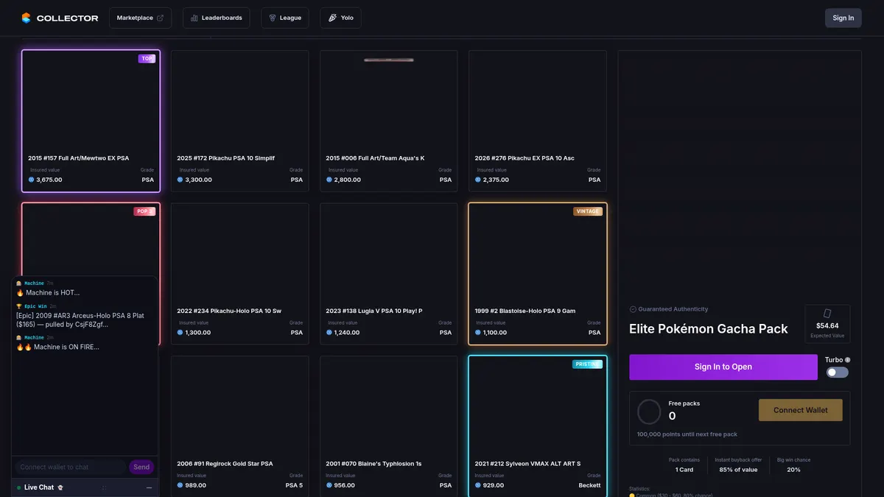Click the 'Beckett' grade on Sylveon card

coord(589,485)
